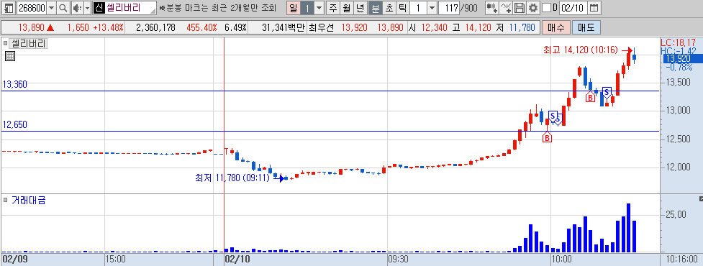Switch chart to 년 (yearly) period
Screen dimensions: 703x266
pyautogui.click(x=360, y=8)
